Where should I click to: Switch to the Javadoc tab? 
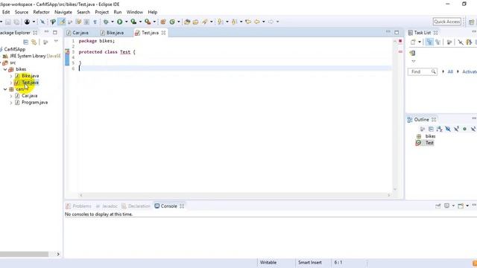(107, 206)
